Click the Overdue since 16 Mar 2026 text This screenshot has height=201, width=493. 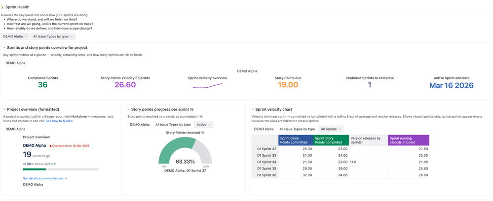coord(71,146)
